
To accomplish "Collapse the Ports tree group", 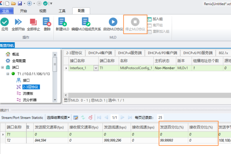I will pos(2,67).
